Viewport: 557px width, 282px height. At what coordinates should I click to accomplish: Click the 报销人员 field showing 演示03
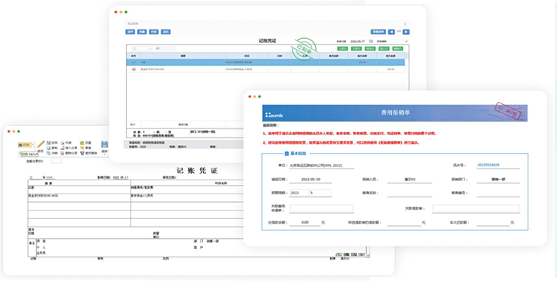409,179
